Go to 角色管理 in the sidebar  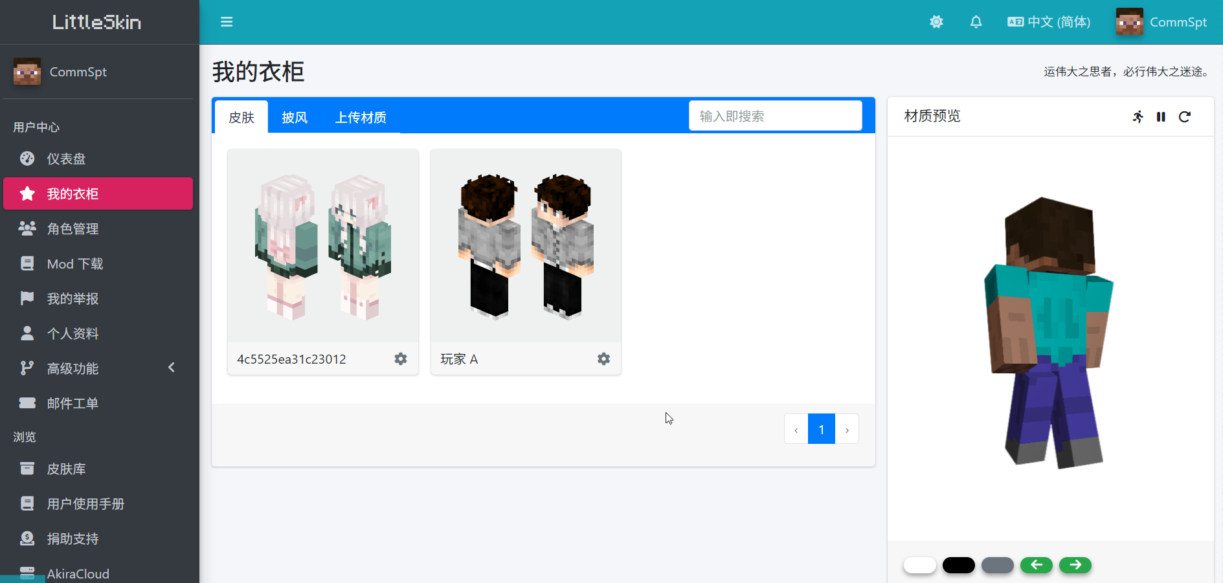73,228
